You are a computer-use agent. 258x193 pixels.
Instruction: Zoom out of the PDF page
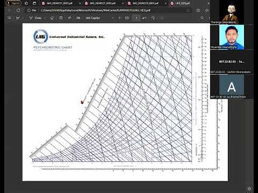point(113,18)
